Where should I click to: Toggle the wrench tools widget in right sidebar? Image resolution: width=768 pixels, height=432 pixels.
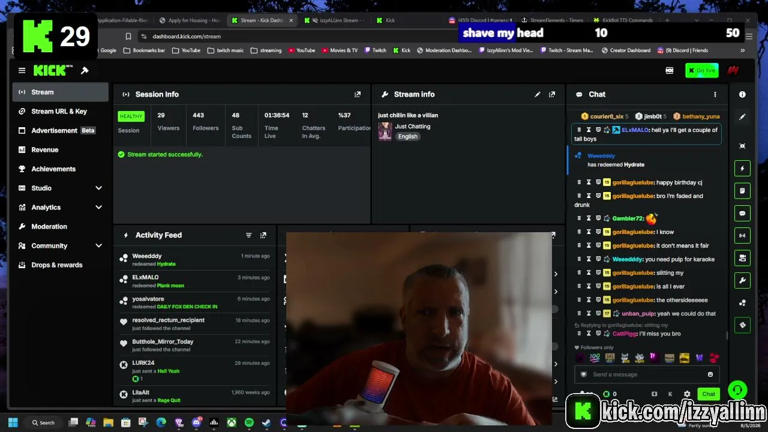pyautogui.click(x=742, y=280)
